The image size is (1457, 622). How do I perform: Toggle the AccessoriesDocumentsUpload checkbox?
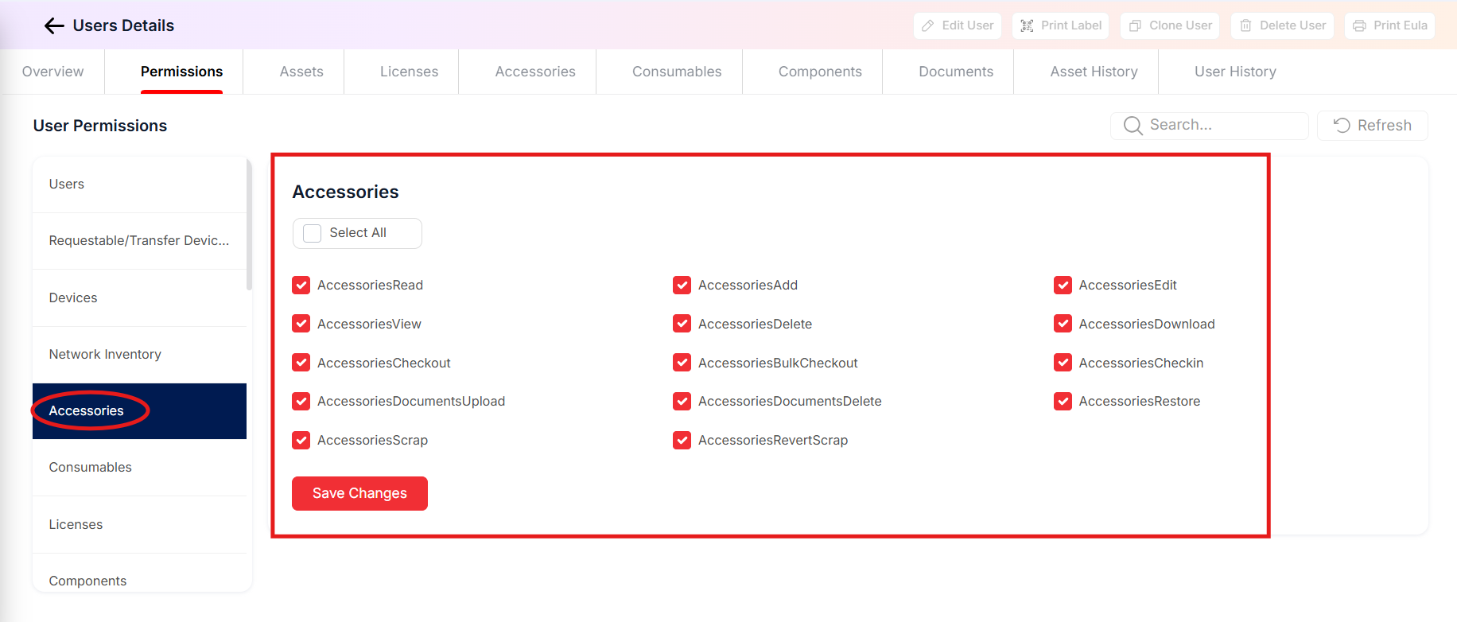[301, 401]
